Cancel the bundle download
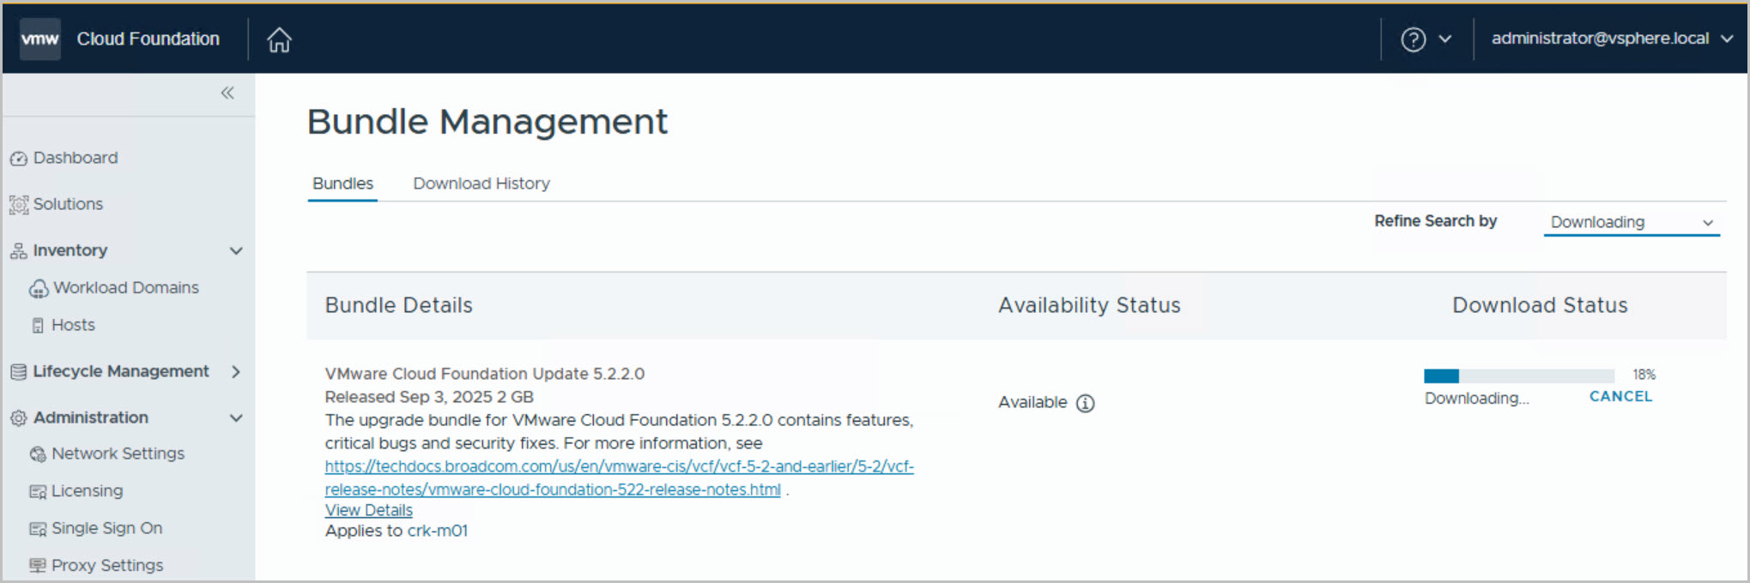Viewport: 1750px width, 583px height. (1620, 396)
